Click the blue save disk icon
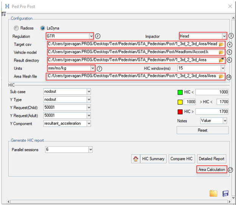This screenshot has height=205, width=236. point(225,193)
